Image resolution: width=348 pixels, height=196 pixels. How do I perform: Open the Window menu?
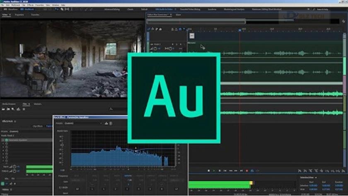[x=55, y=5]
